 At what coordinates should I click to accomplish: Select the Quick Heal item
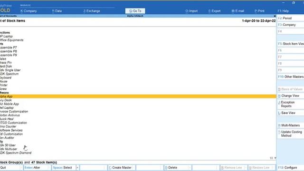click(7, 119)
